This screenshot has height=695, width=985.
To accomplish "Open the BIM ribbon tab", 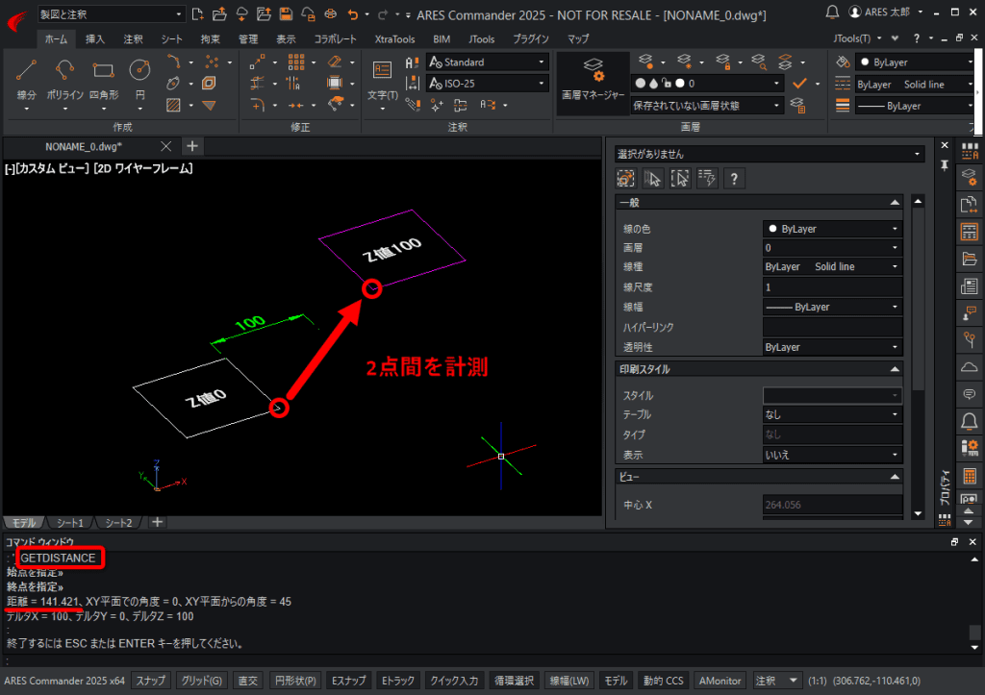I will [441, 38].
